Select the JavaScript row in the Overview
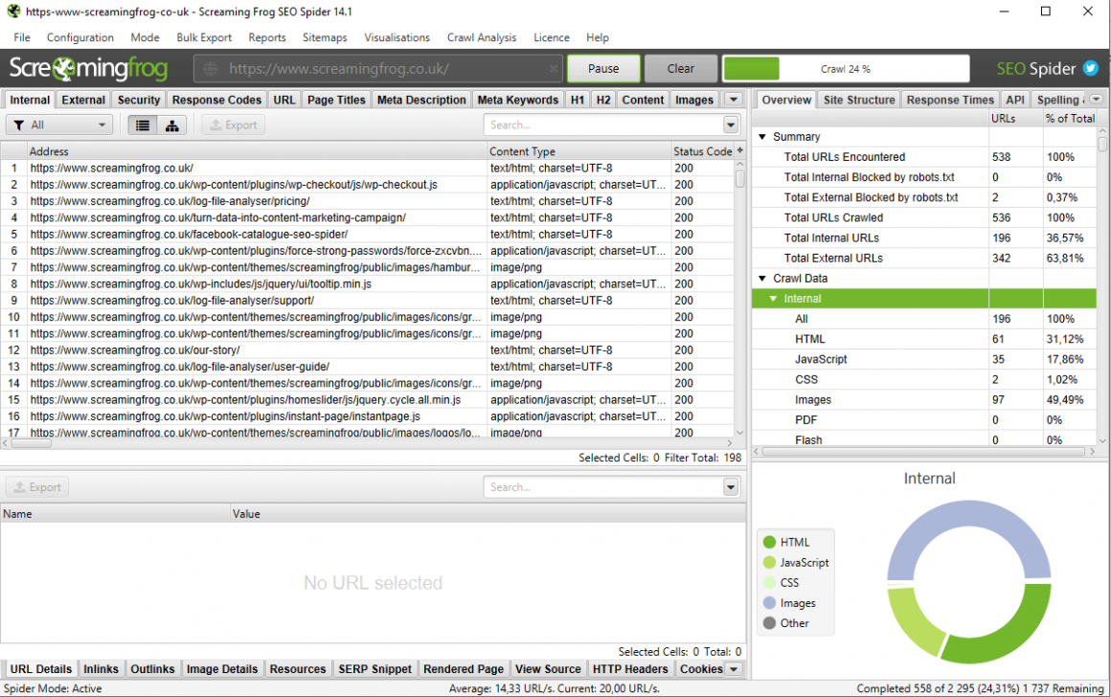Image resolution: width=1111 pixels, height=697 pixels. point(821,359)
